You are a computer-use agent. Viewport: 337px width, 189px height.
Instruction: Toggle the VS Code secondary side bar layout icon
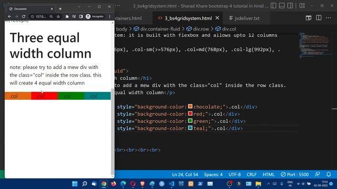click(290, 6)
